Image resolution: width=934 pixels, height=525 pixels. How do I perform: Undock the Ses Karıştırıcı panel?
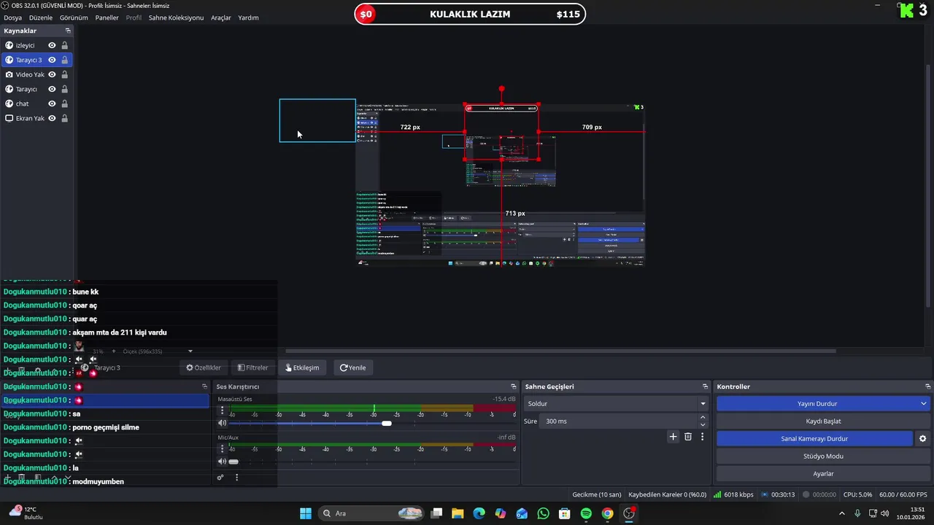514,386
